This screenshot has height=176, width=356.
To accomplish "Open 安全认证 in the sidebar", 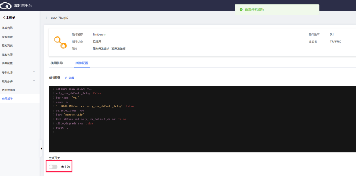I will coord(7,73).
